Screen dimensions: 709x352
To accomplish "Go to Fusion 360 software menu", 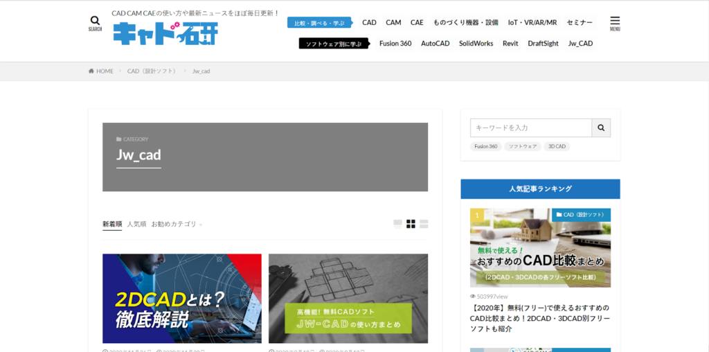I will [x=395, y=44].
